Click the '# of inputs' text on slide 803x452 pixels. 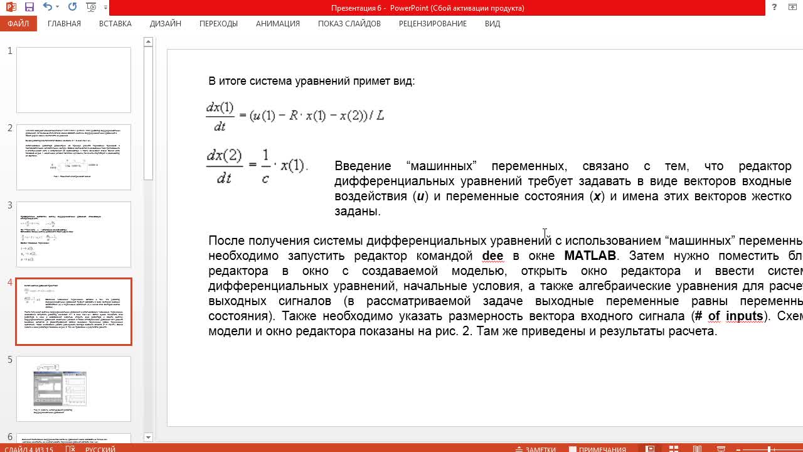pos(728,316)
